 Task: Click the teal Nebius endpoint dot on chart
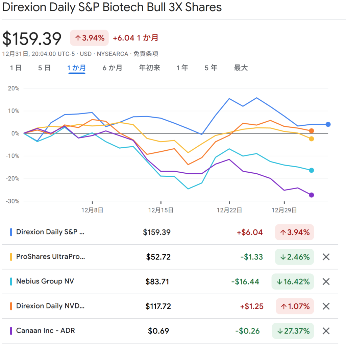pos(312,170)
